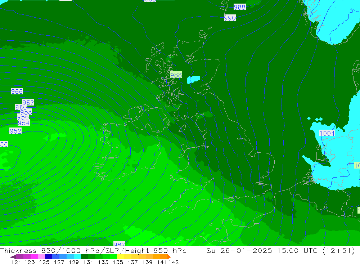Click the 954 pressure contour label
Viewport: 360px width, 264px height.
(x=24, y=123)
